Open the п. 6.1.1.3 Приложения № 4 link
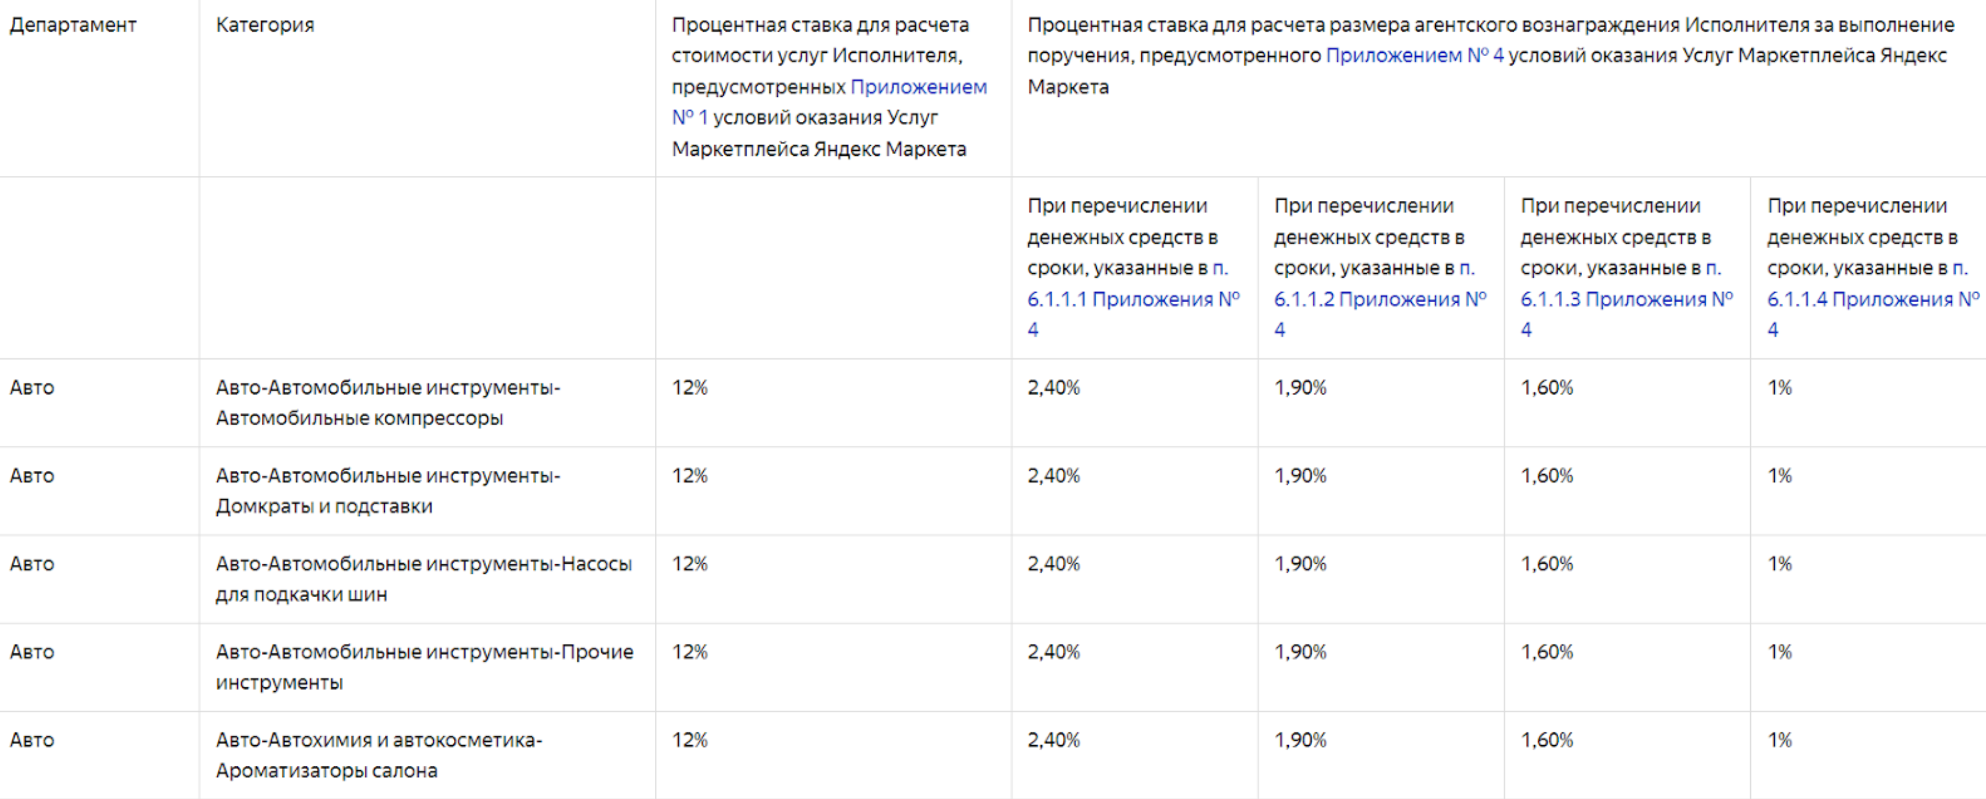The width and height of the screenshot is (1986, 799). click(1626, 299)
